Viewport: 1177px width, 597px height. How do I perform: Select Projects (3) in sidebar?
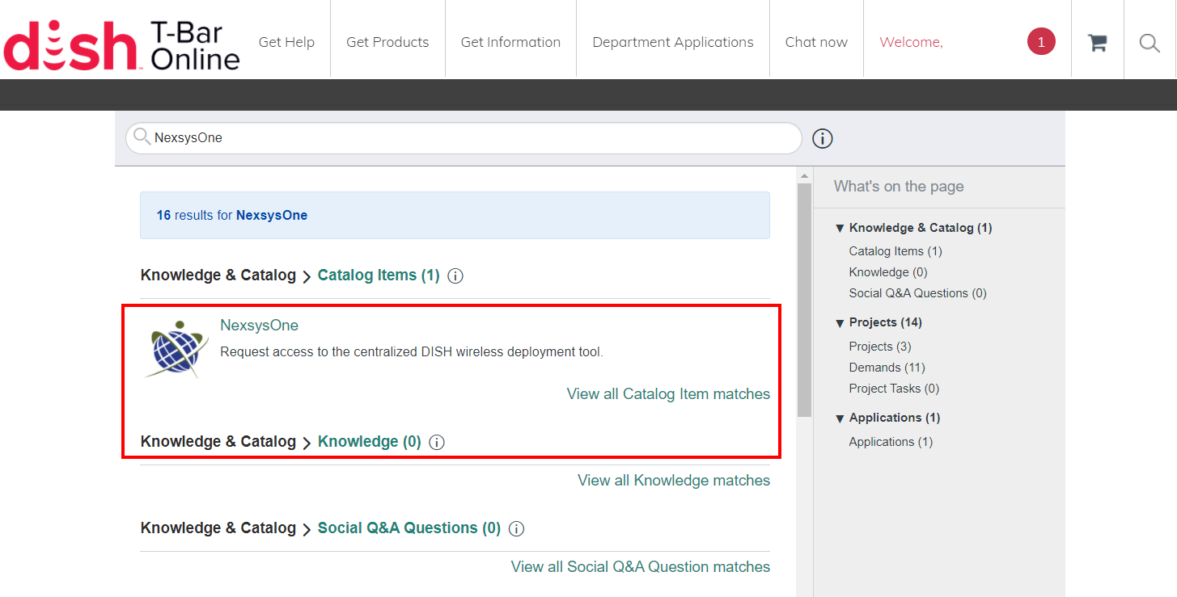click(880, 347)
